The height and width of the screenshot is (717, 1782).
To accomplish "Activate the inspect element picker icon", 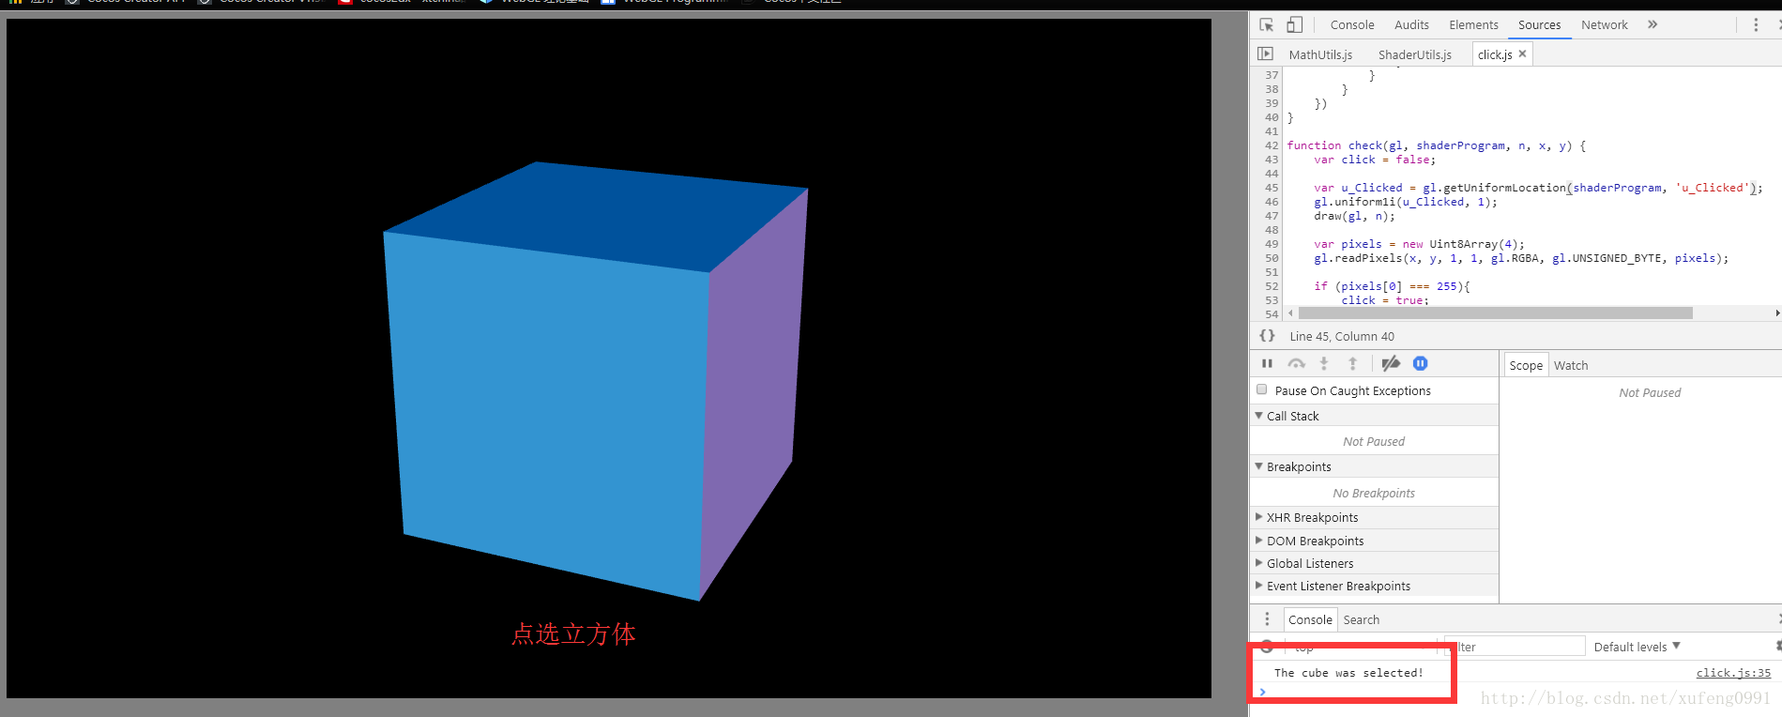I will coord(1266,25).
